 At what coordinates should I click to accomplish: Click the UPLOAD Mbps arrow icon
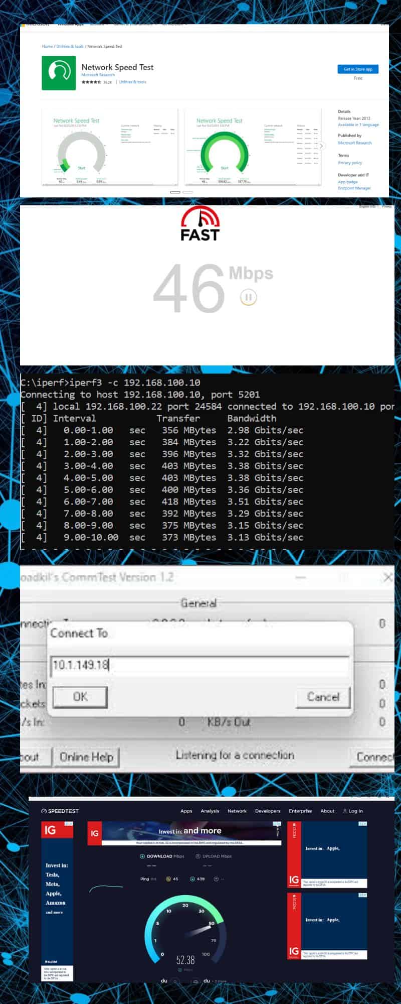click(x=198, y=856)
